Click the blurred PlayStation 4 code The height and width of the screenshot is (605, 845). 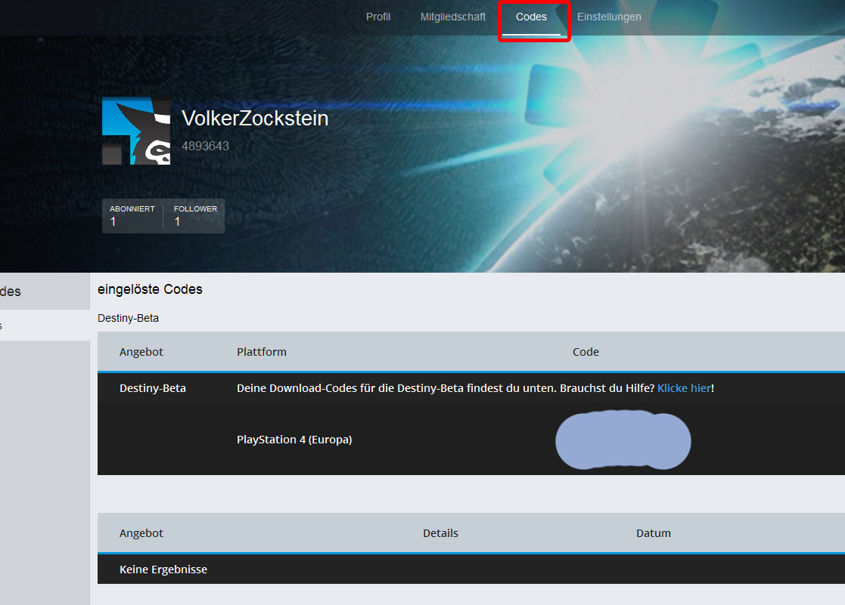click(623, 440)
